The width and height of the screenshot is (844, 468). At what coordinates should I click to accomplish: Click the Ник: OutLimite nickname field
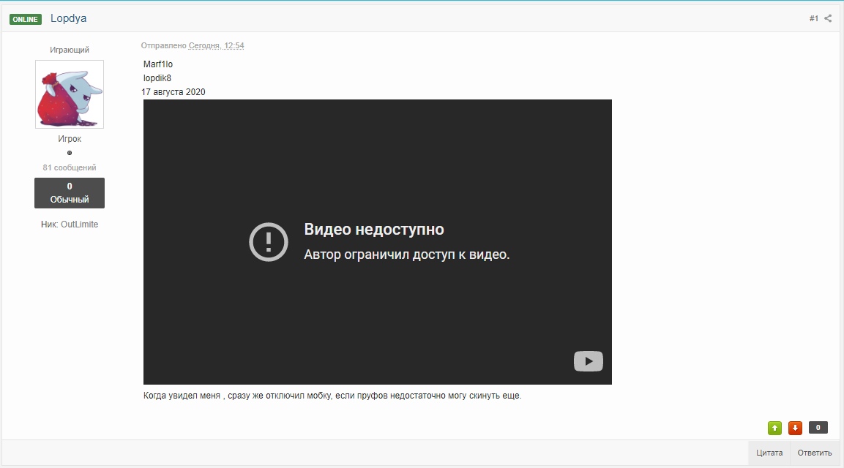coord(70,224)
